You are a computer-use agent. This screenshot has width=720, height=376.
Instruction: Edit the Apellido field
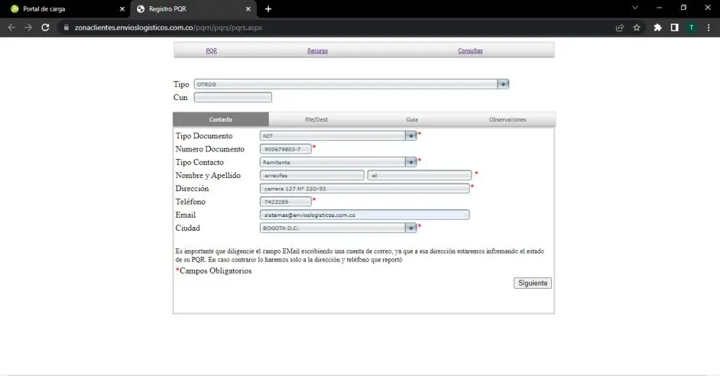coord(419,175)
